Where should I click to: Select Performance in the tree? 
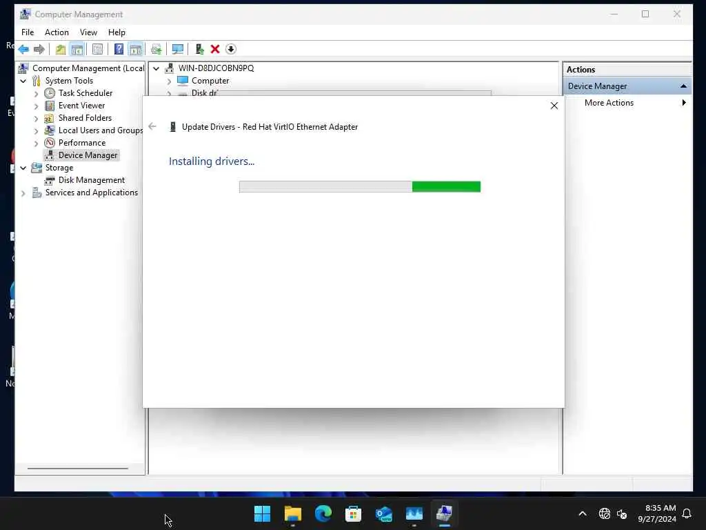pos(81,142)
